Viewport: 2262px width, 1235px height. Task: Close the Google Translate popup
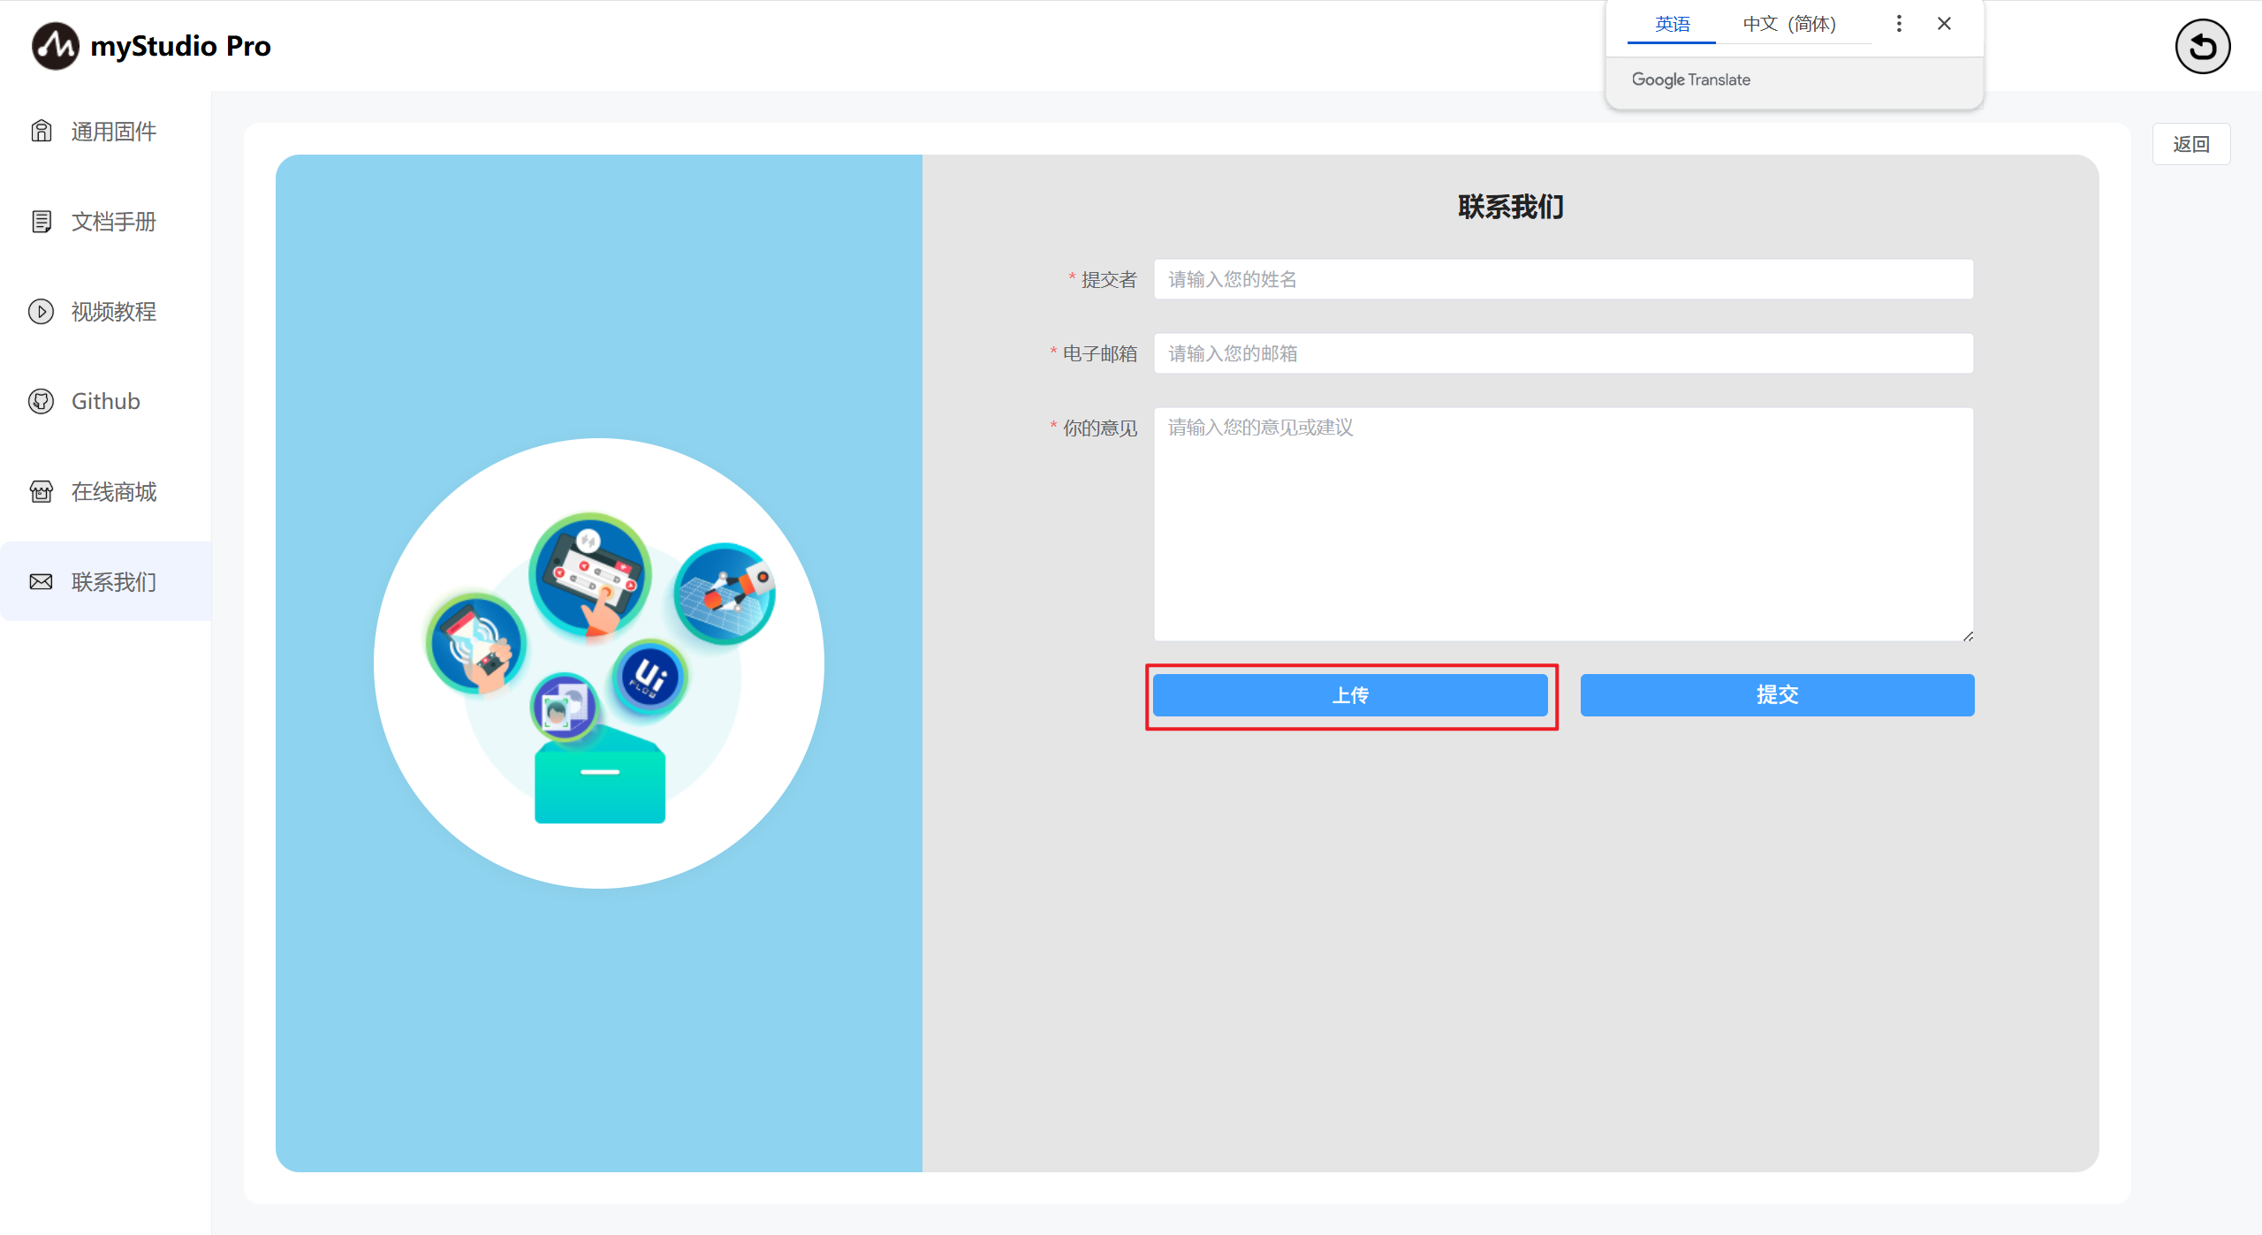[1944, 24]
